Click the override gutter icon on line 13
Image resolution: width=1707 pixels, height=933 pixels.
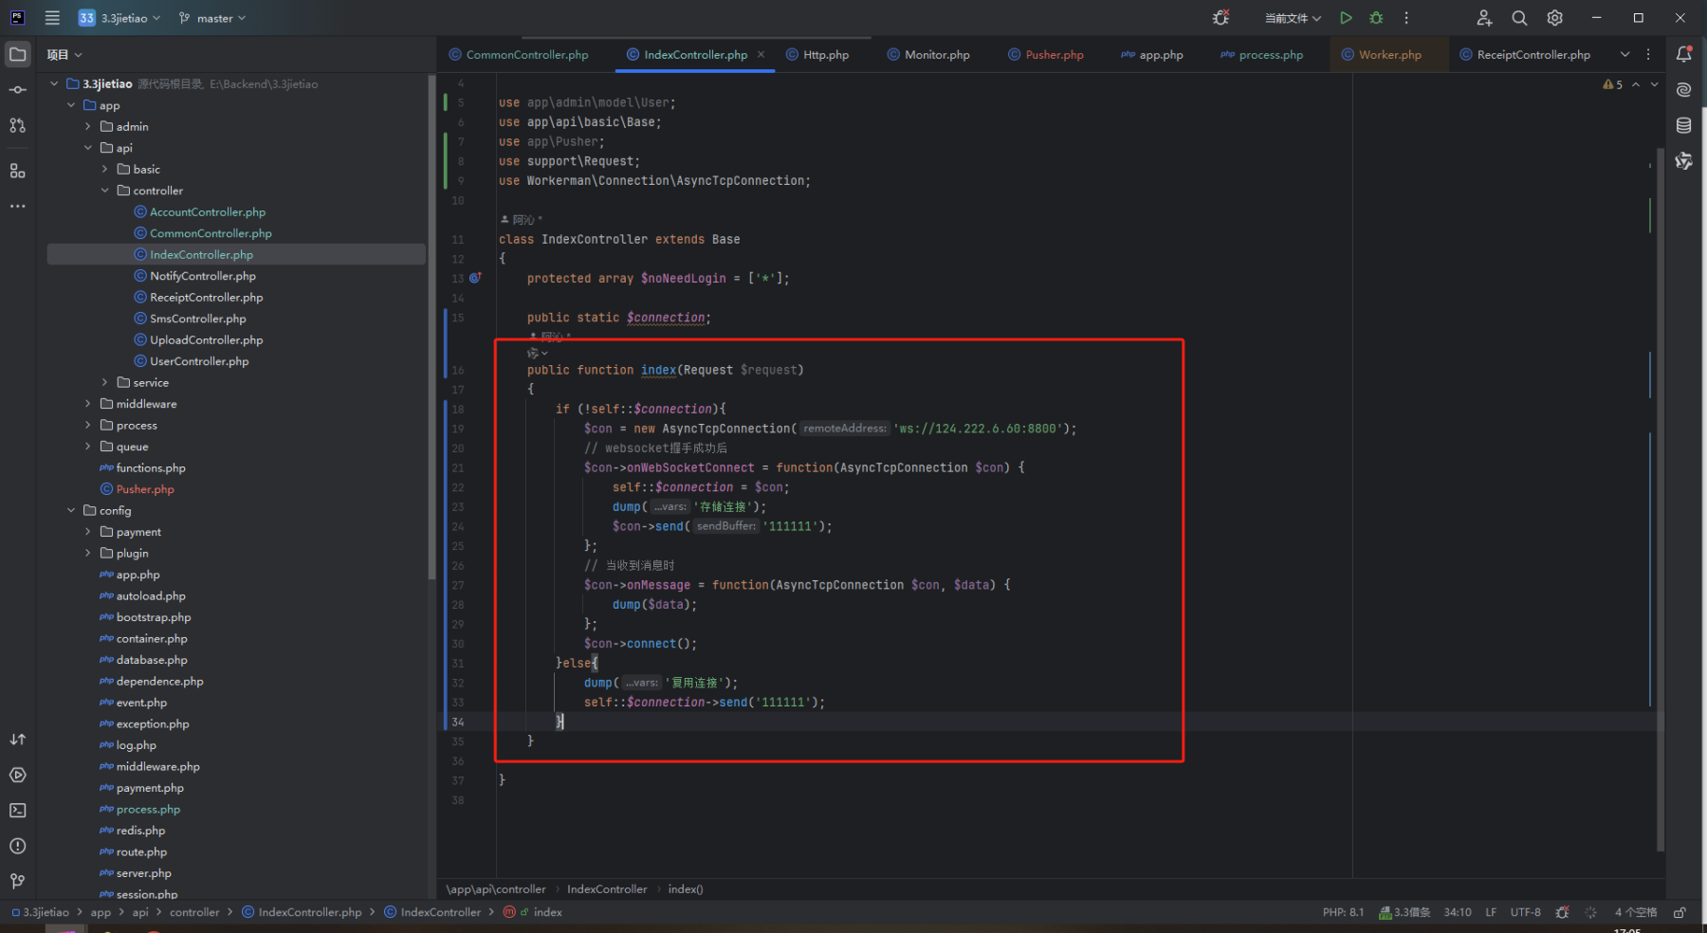475,278
